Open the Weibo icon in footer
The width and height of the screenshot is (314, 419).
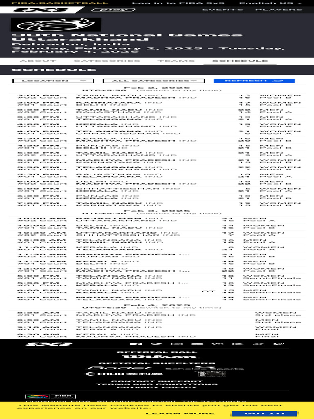pos(258,344)
